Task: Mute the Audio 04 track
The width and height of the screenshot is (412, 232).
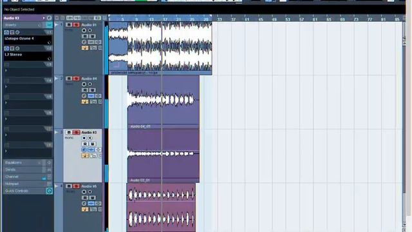Action: 69,79
